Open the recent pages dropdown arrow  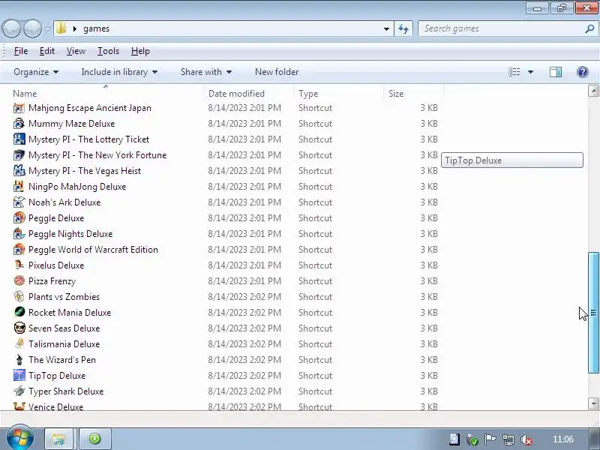47,28
